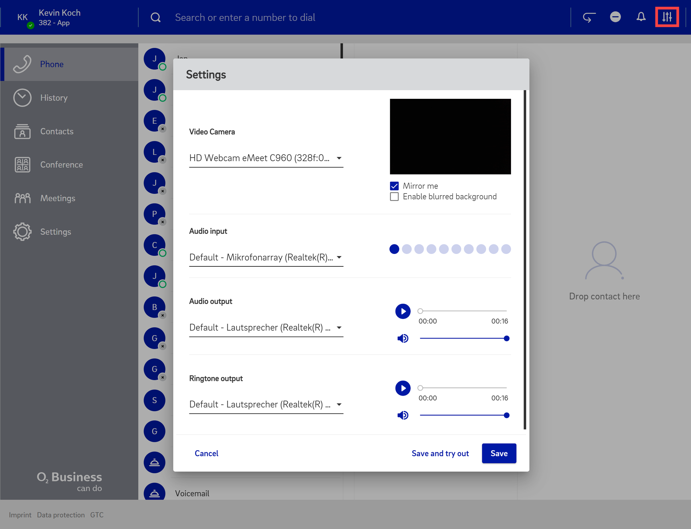This screenshot has width=691, height=529.
Task: Click the audio settings equalizer icon
Action: tap(667, 17)
